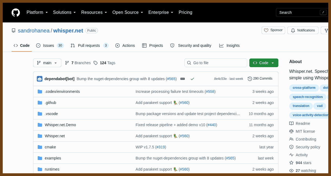The width and height of the screenshot is (331, 176).
Task: Open the 8e4c53e commit hash
Action: click(x=220, y=79)
